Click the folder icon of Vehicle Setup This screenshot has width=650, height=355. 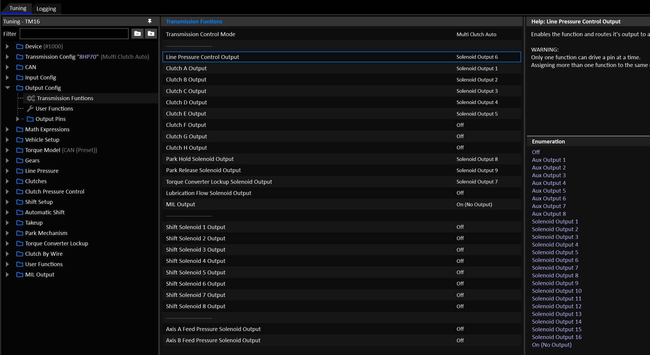[20, 140]
